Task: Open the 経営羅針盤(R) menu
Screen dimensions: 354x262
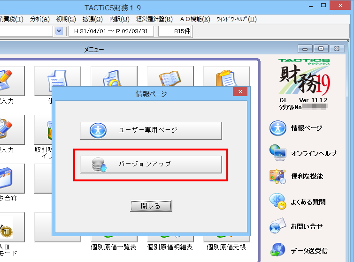Action: (154, 19)
